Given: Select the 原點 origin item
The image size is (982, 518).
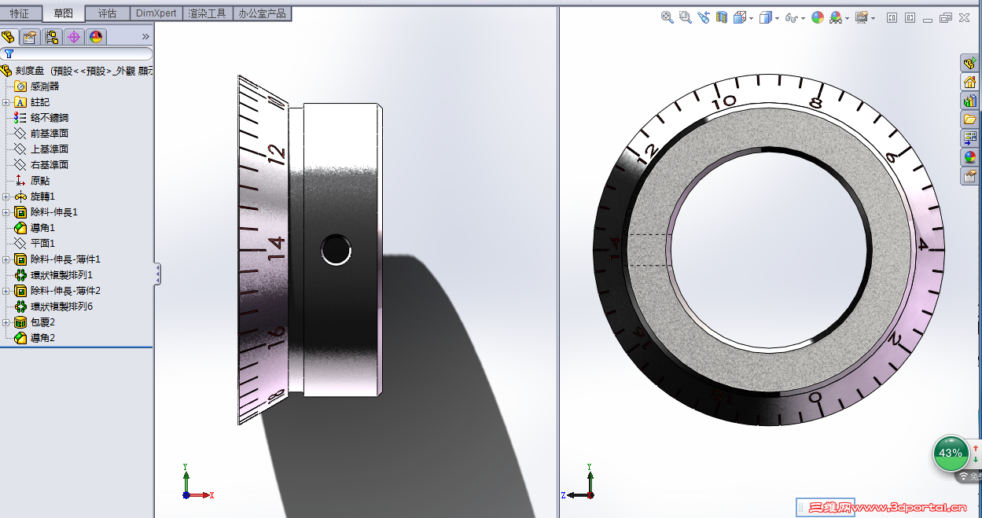Looking at the screenshot, I should pyautogui.click(x=32, y=181).
